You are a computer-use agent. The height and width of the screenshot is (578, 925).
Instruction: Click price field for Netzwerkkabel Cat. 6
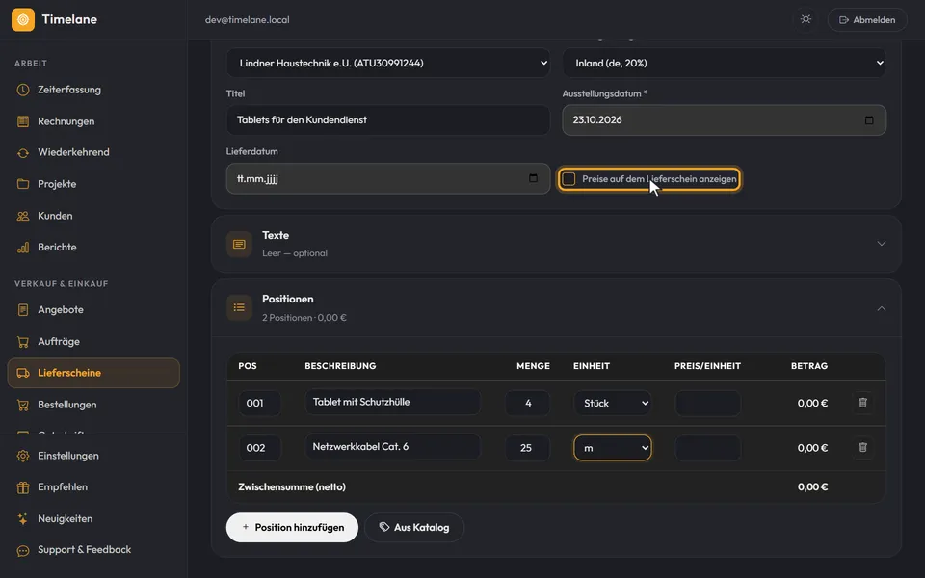[707, 448]
